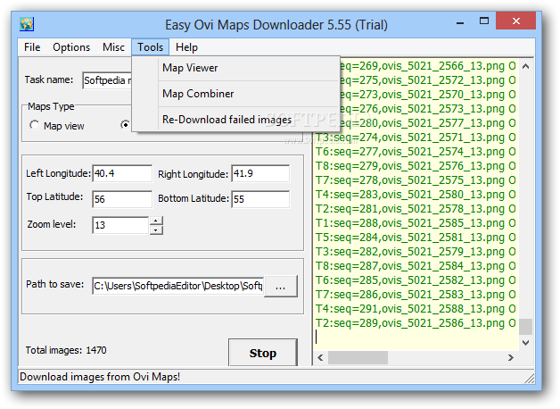The image size is (560, 409).
Task: Click the horizontal scrollbar thumb in log
Action: click(x=358, y=357)
